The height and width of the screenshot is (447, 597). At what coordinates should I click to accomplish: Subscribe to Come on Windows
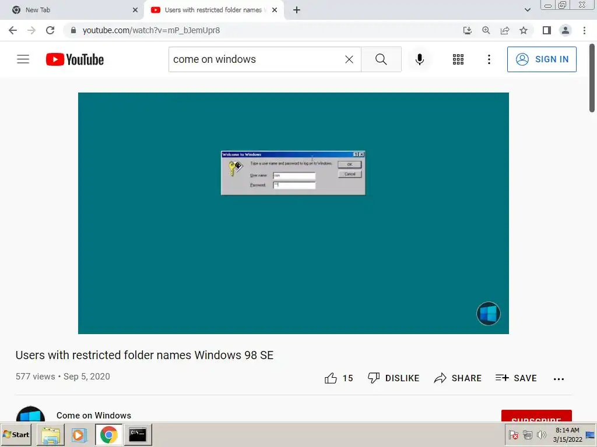click(x=536, y=416)
